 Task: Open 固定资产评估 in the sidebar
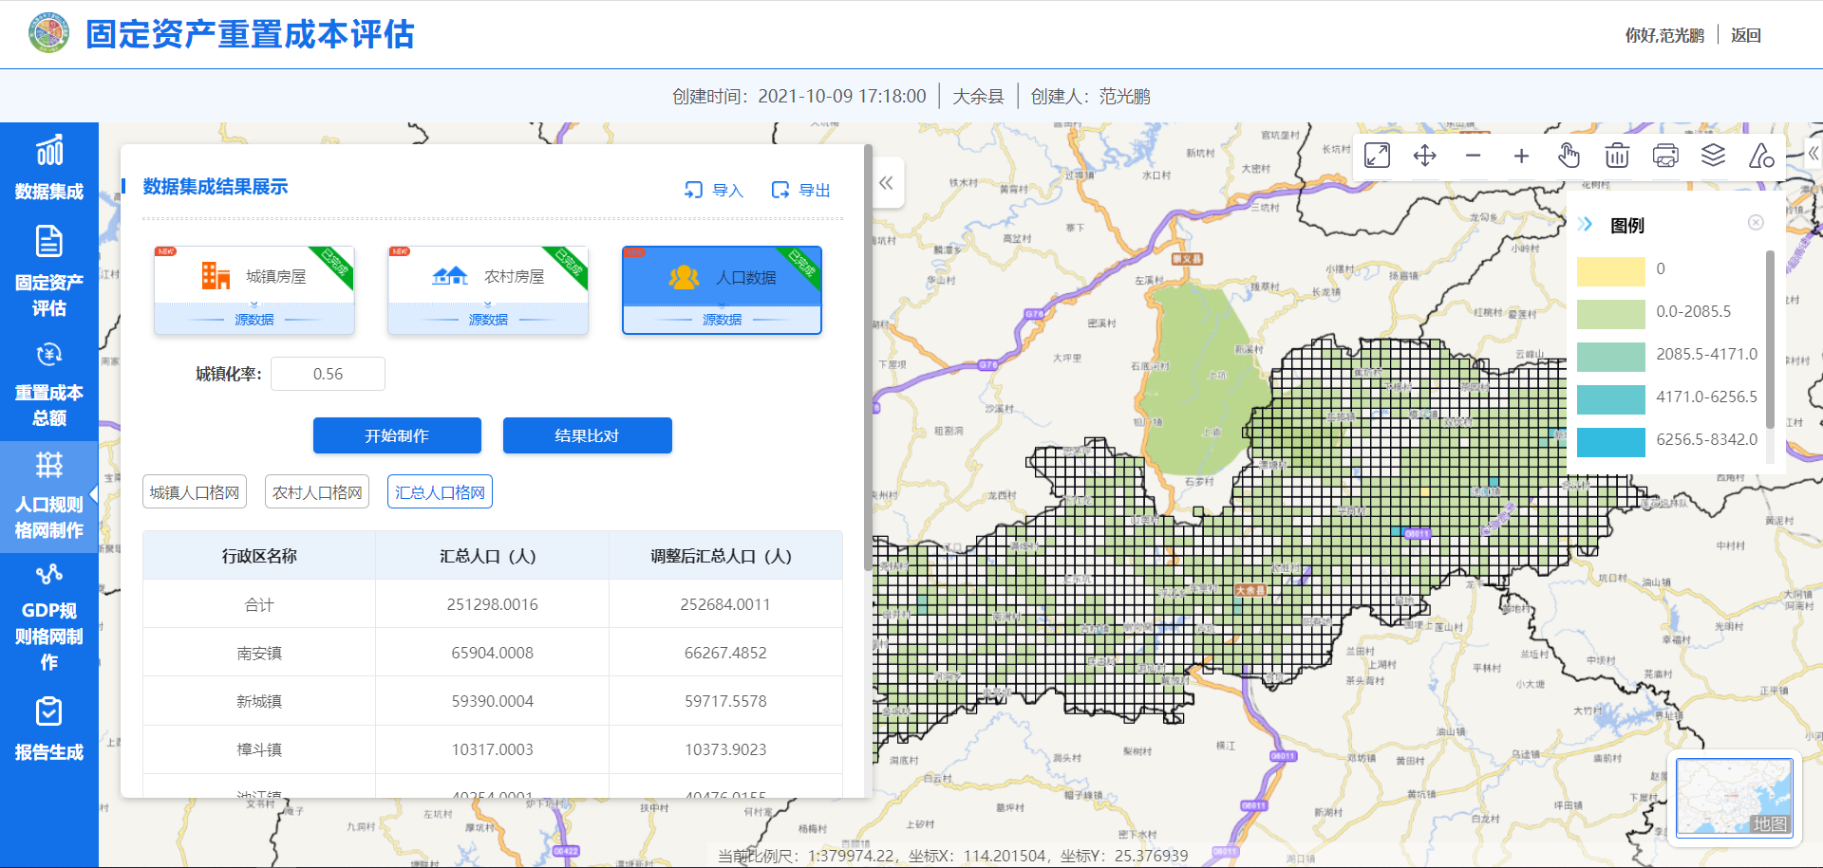click(x=49, y=271)
